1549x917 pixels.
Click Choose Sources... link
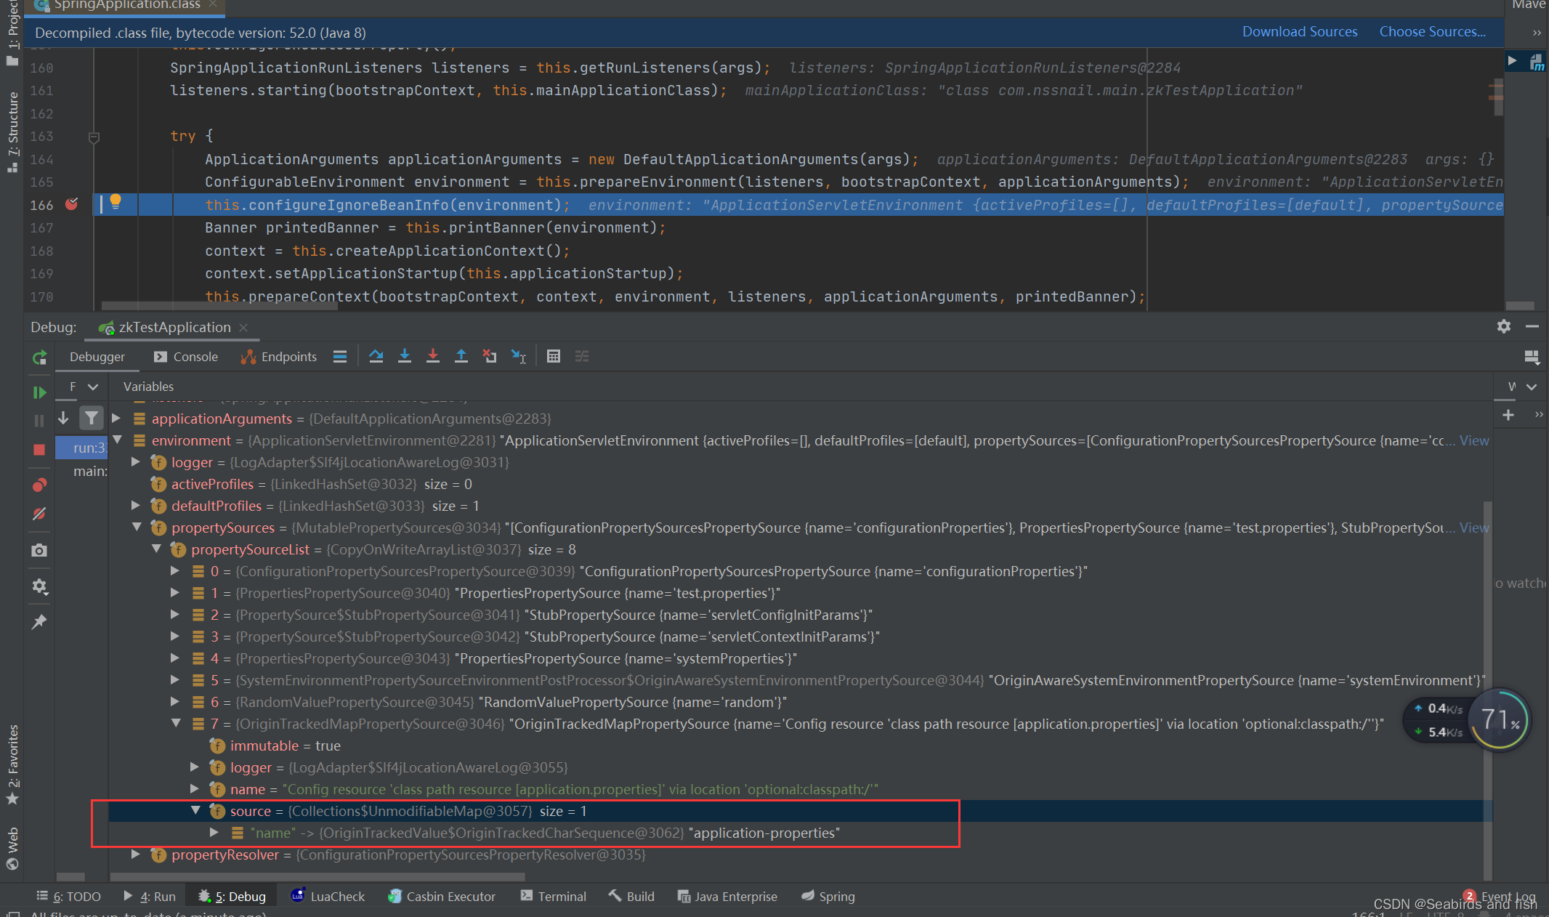click(1432, 32)
